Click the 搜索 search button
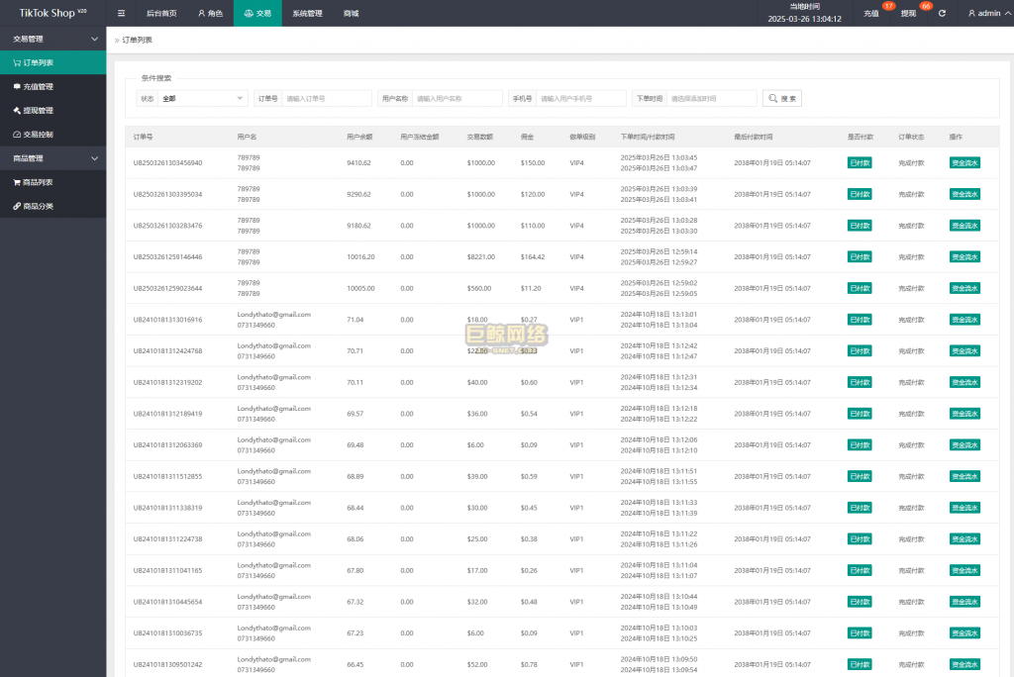 pos(781,99)
